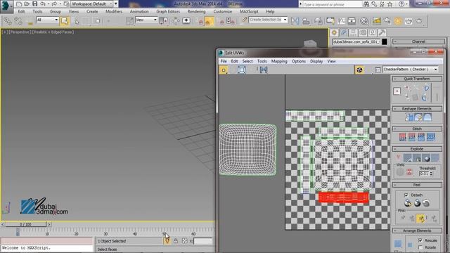
Task: Toggle Absolute/Offset transform type-in mode icon
Action: (184, 241)
